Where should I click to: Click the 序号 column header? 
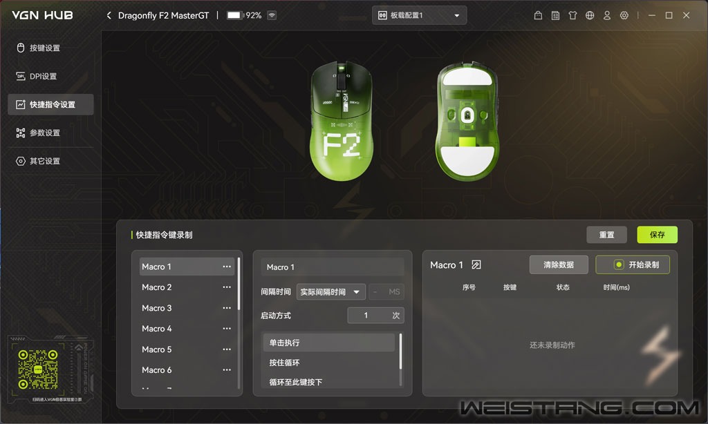coord(469,287)
